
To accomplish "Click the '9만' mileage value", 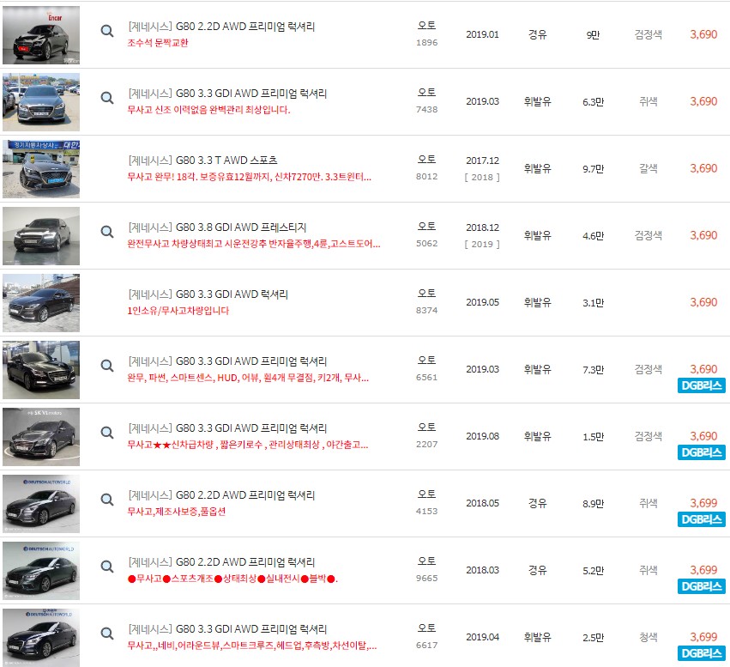I will coord(593,35).
